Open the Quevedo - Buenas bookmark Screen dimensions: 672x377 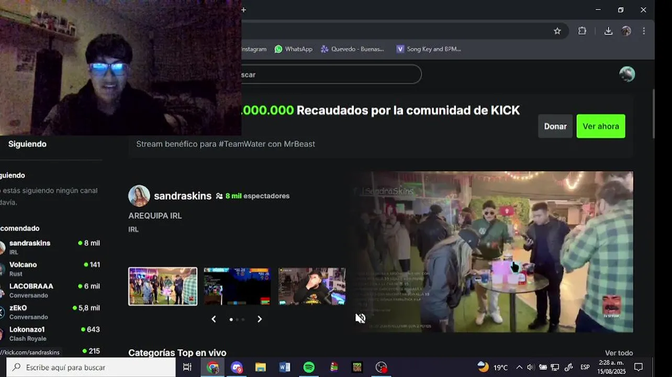(352, 49)
